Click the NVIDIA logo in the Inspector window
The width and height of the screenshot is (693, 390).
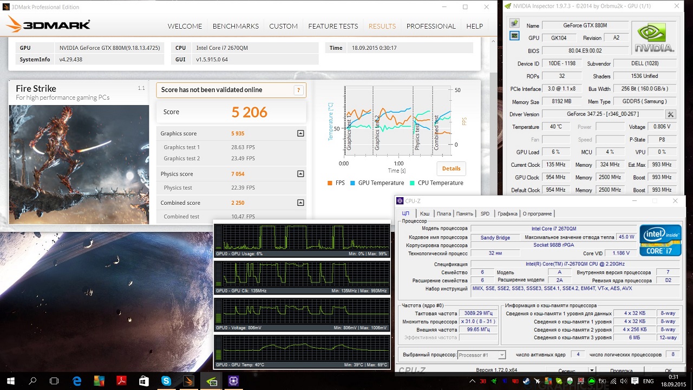pyautogui.click(x=655, y=37)
